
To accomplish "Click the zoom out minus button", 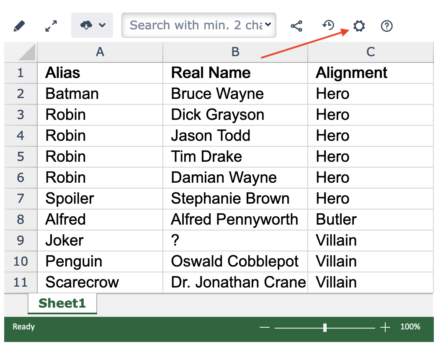I will 264,327.
